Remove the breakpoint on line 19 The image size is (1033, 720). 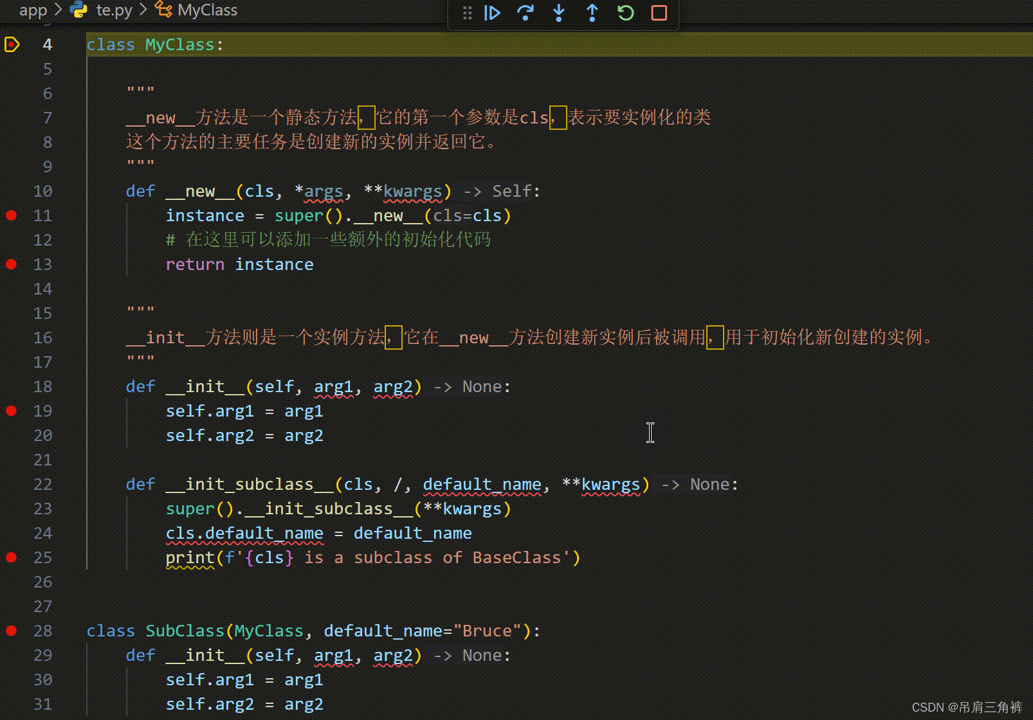(11, 411)
